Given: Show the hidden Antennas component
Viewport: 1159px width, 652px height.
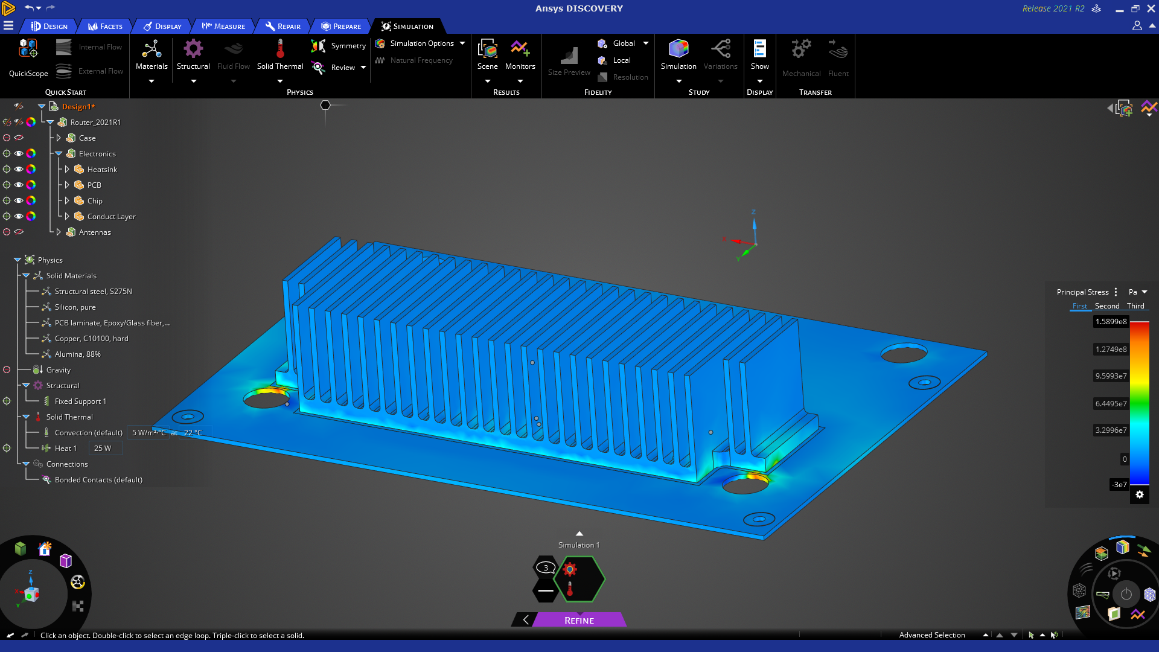Looking at the screenshot, I should (x=19, y=232).
